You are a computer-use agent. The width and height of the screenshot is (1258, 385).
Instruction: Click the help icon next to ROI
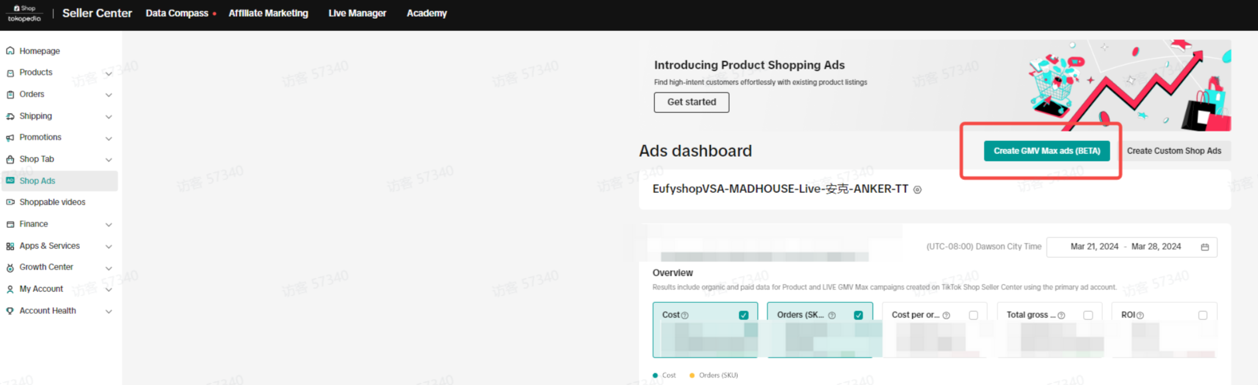point(1140,315)
